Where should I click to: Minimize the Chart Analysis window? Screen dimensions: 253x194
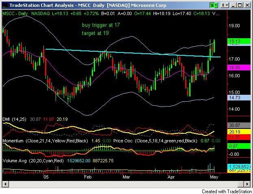pyautogui.click(x=233, y=6)
